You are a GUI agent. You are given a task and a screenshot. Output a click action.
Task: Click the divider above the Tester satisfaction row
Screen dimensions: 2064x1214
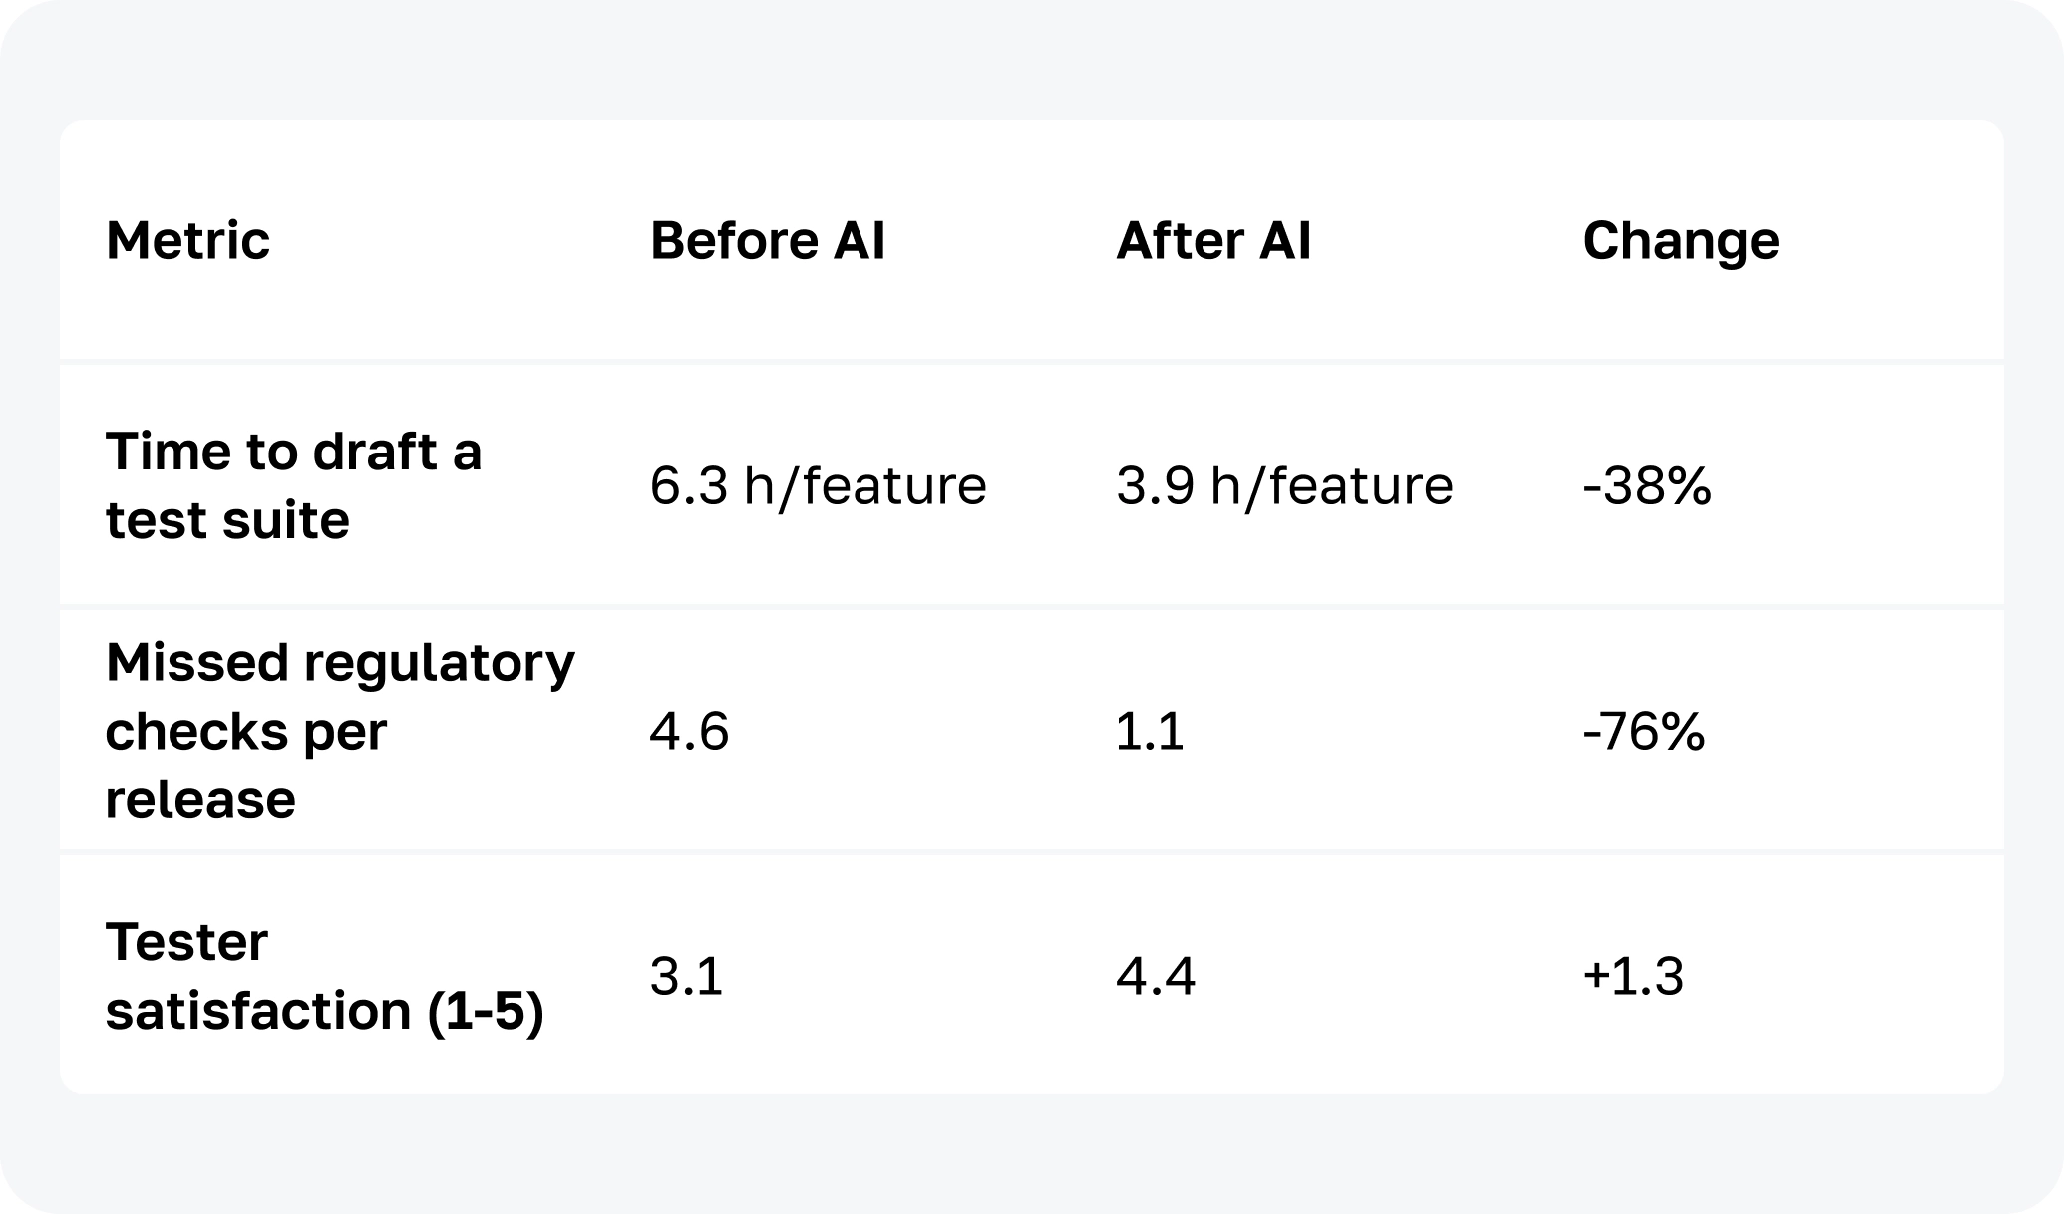coord(1031,852)
